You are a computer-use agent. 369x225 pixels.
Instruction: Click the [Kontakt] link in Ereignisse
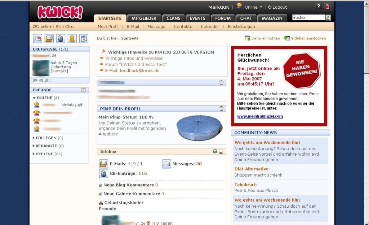coord(59,71)
